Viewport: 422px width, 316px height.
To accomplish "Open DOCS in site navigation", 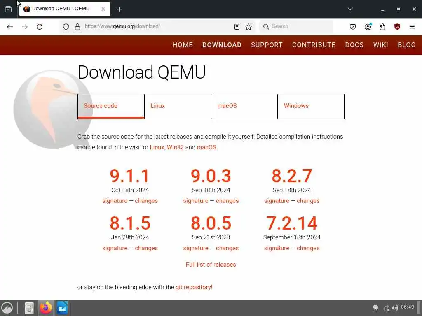I will point(354,45).
